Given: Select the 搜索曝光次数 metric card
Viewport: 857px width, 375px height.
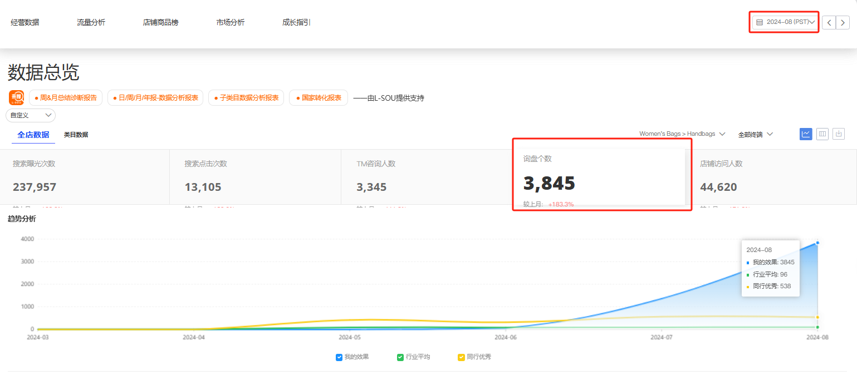Looking at the screenshot, I should [85, 176].
